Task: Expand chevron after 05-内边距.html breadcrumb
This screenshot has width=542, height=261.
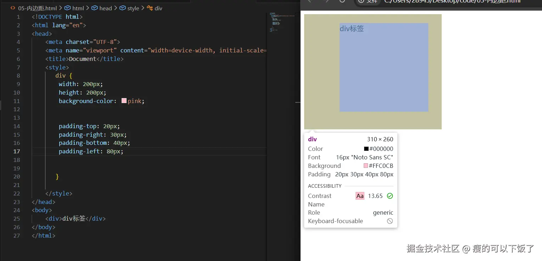Action: 61,8
